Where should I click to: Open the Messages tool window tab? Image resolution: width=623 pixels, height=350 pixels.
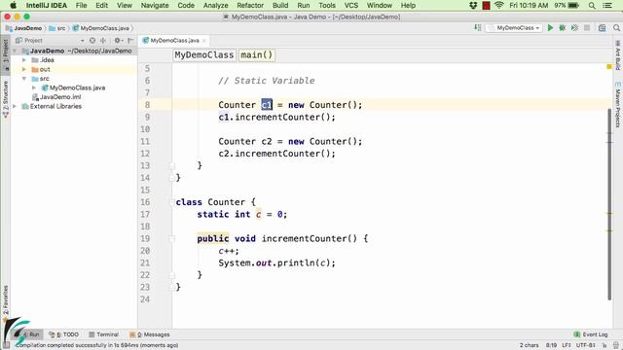pos(150,334)
